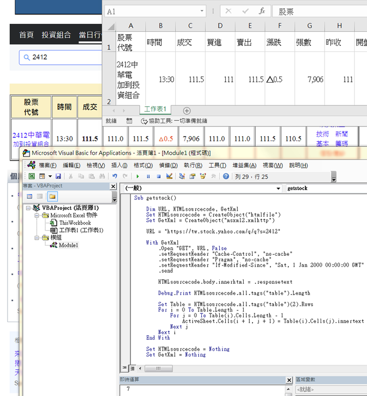Open the 視窗(W) menu
The height and width of the screenshot is (396, 367).
click(x=273, y=166)
